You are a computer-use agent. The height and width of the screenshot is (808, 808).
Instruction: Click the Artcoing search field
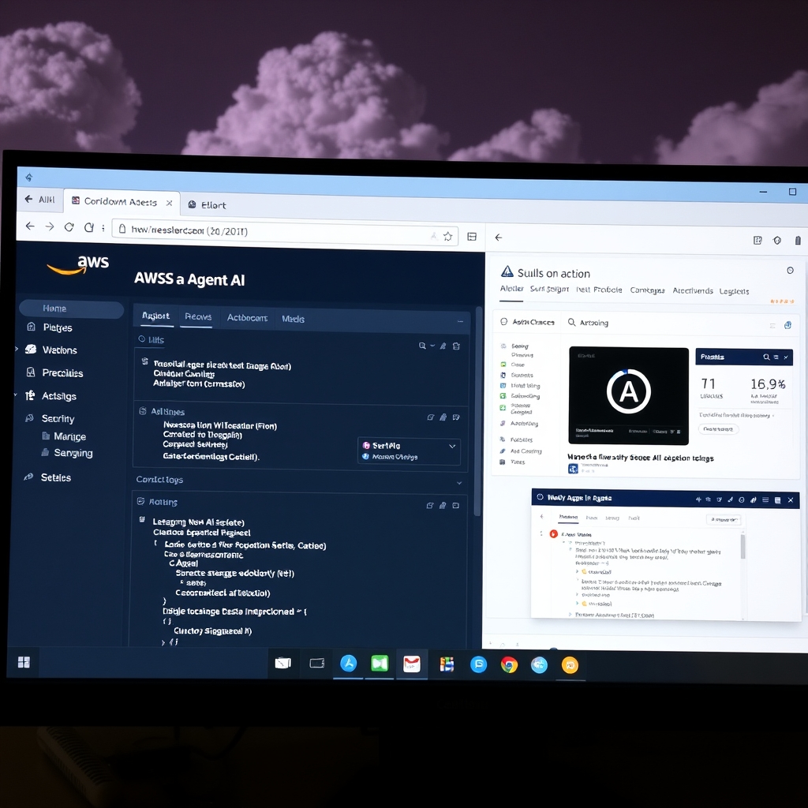pos(589,323)
